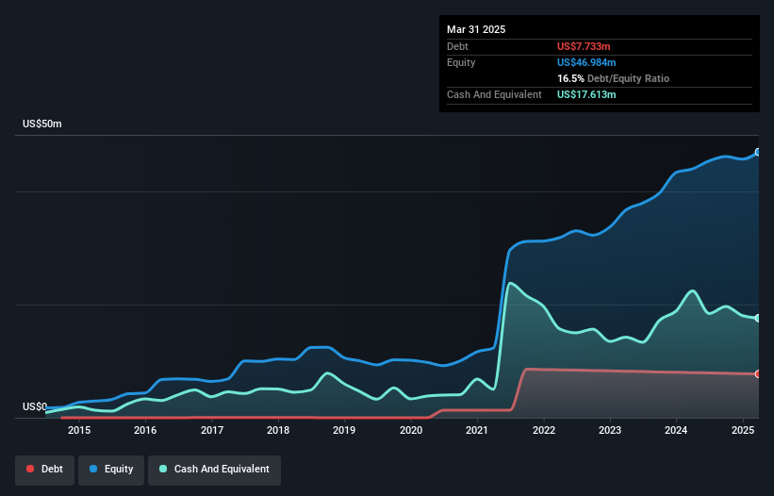The height and width of the screenshot is (496, 774).
Task: Select the Equity endpoint marker on chart
Action: pos(758,152)
